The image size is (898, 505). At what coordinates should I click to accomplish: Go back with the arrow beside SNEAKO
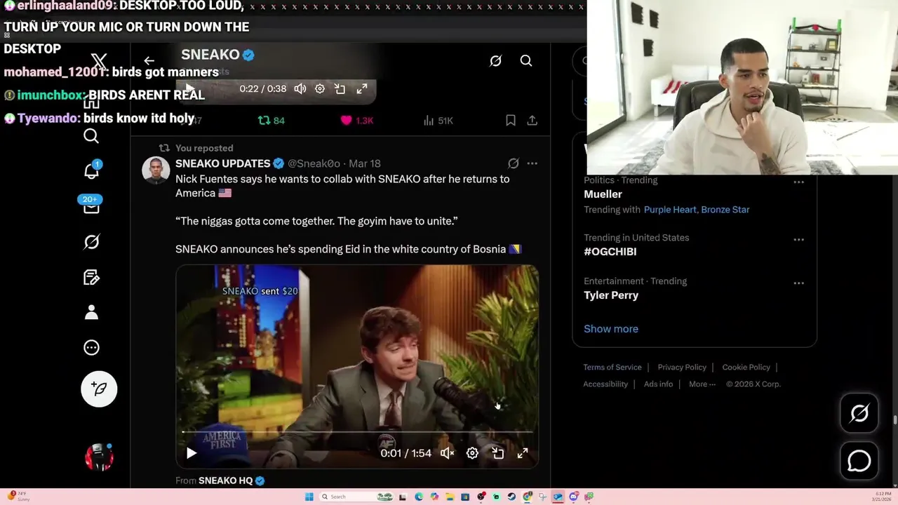coord(149,61)
